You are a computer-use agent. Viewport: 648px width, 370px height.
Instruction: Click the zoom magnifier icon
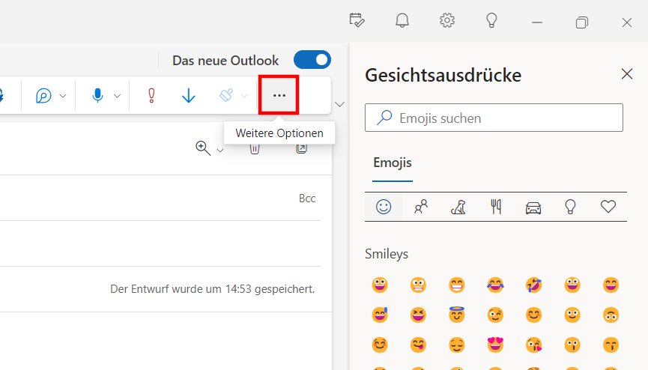point(203,148)
